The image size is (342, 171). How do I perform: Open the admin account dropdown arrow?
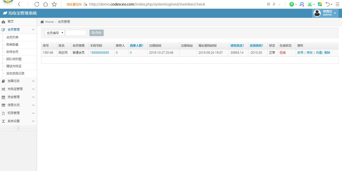tap(335, 13)
